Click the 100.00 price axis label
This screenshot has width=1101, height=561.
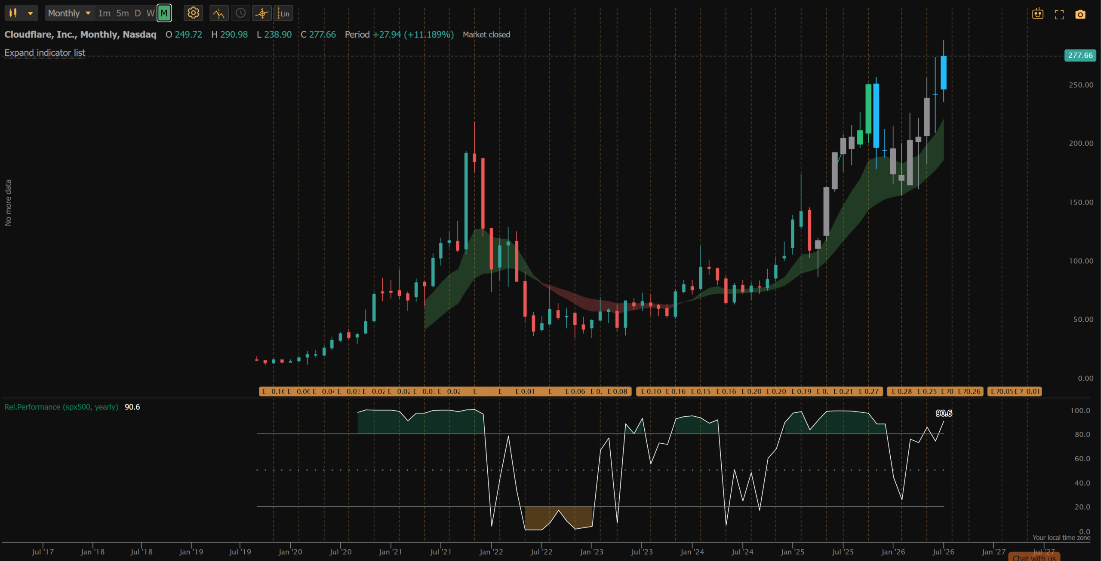point(1081,261)
